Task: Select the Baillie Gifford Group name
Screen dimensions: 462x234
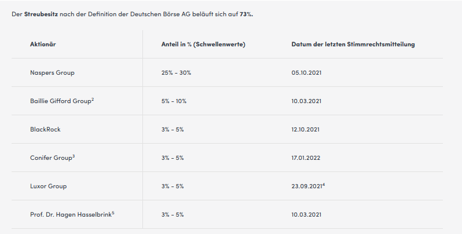Action: click(x=60, y=101)
